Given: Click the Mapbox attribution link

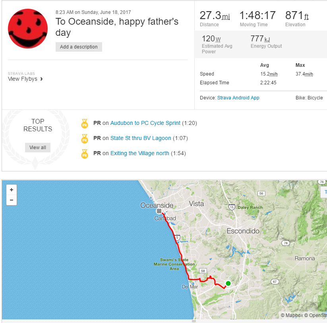Looking at the screenshot, I should click(x=294, y=315).
